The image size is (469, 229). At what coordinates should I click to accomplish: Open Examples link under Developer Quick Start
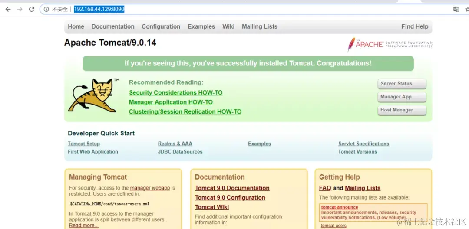(259, 144)
